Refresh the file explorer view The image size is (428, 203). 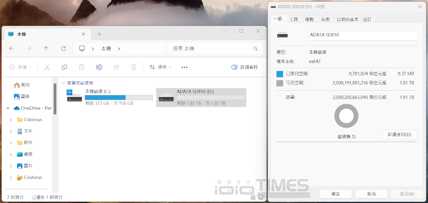pyautogui.click(x=64, y=48)
